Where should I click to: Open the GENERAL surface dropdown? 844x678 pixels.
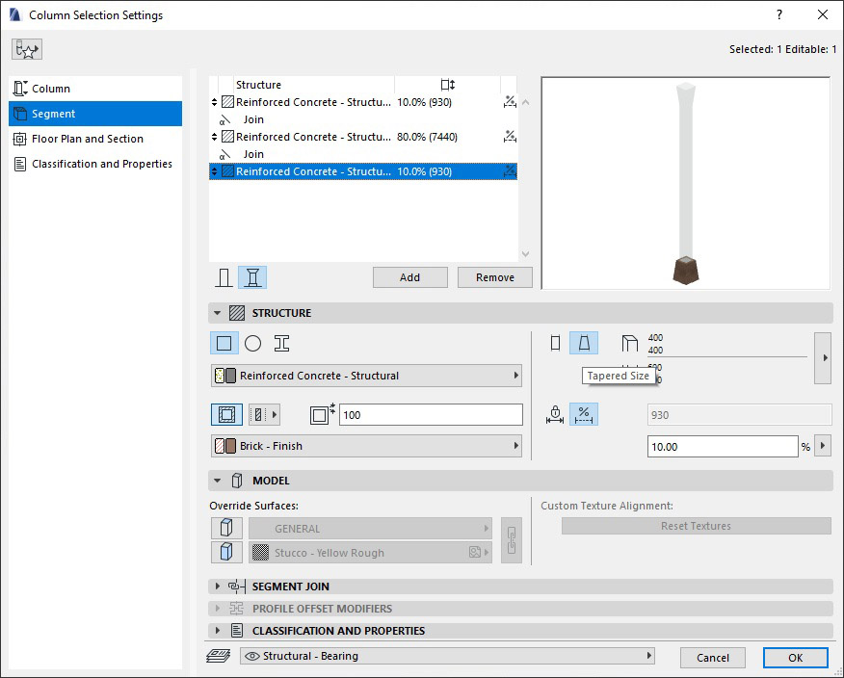(370, 529)
